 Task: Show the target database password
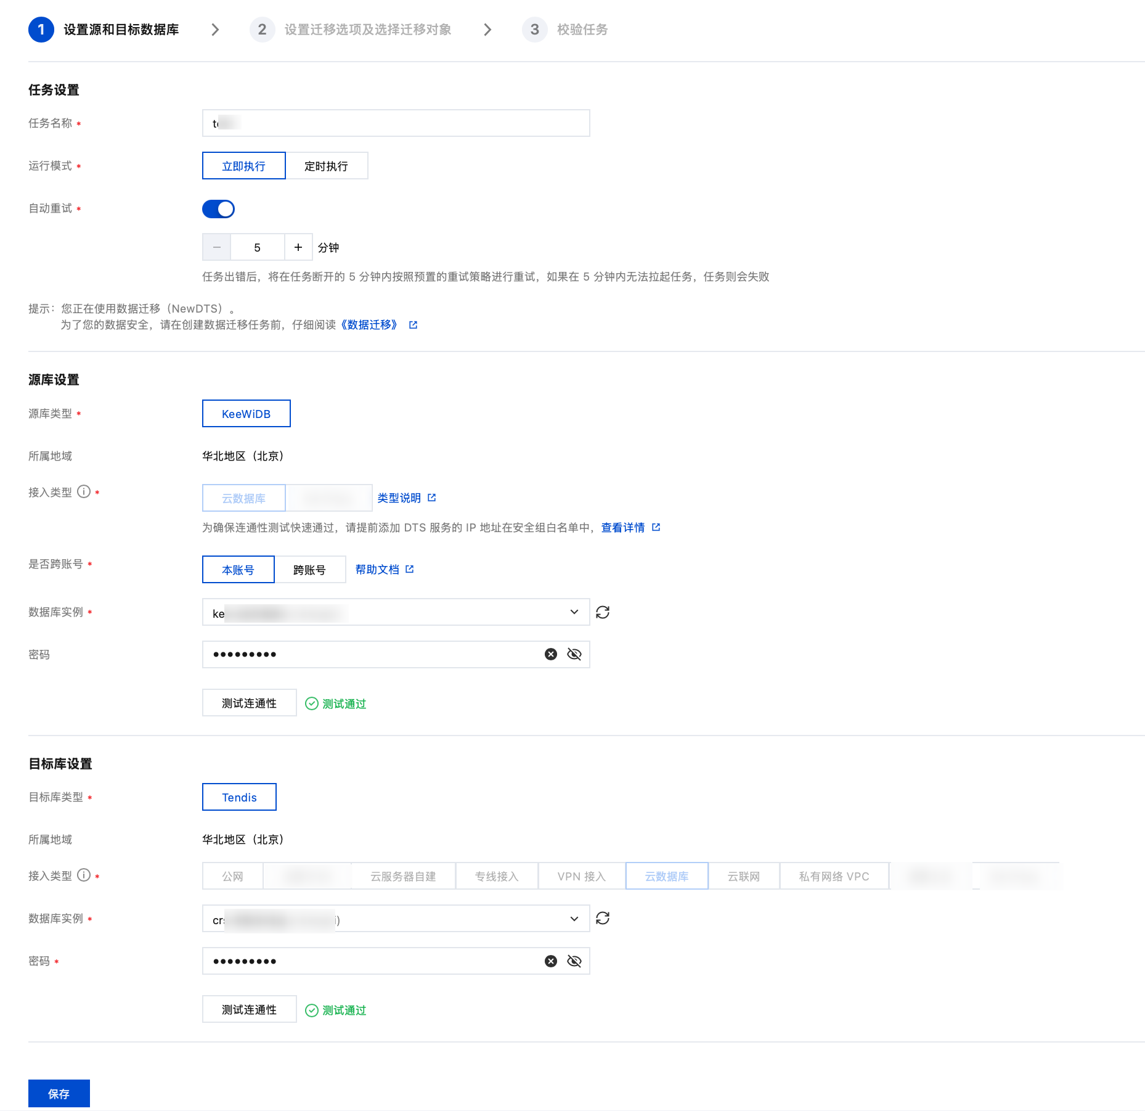[x=574, y=961]
